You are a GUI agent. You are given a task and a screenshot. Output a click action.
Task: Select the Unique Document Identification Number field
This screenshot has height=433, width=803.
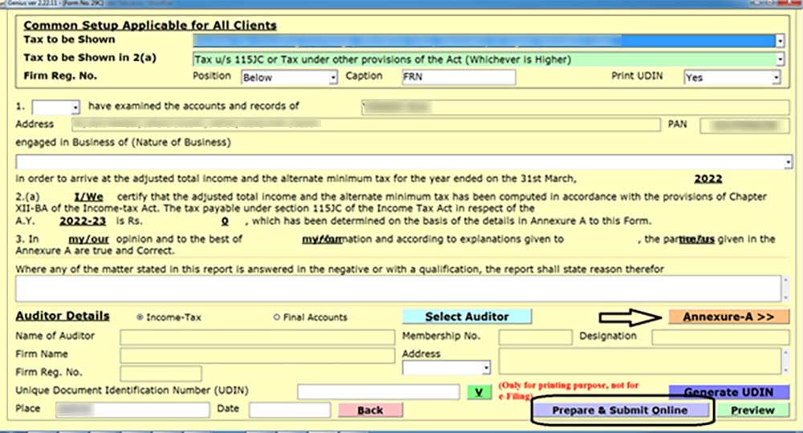click(x=377, y=392)
